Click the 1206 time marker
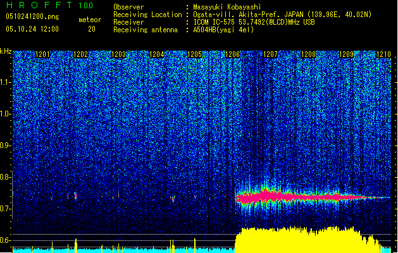Viewport: 398px width, 253px height. (232, 54)
